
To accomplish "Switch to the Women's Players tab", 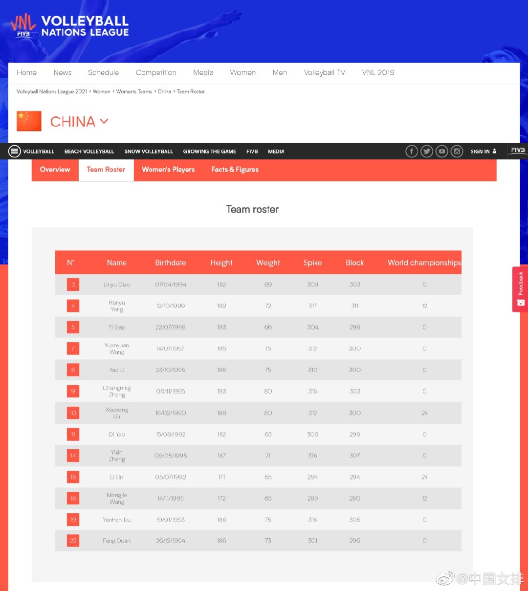I will click(168, 170).
